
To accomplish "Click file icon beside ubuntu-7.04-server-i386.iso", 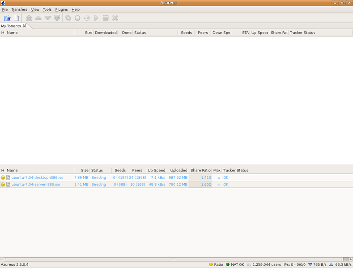I will 8,184.
